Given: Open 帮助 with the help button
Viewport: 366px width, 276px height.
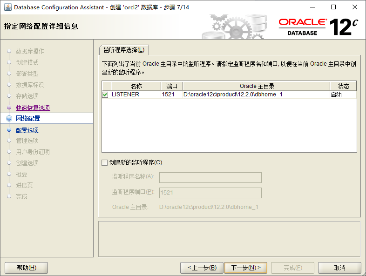Looking at the screenshot, I should (26, 268).
